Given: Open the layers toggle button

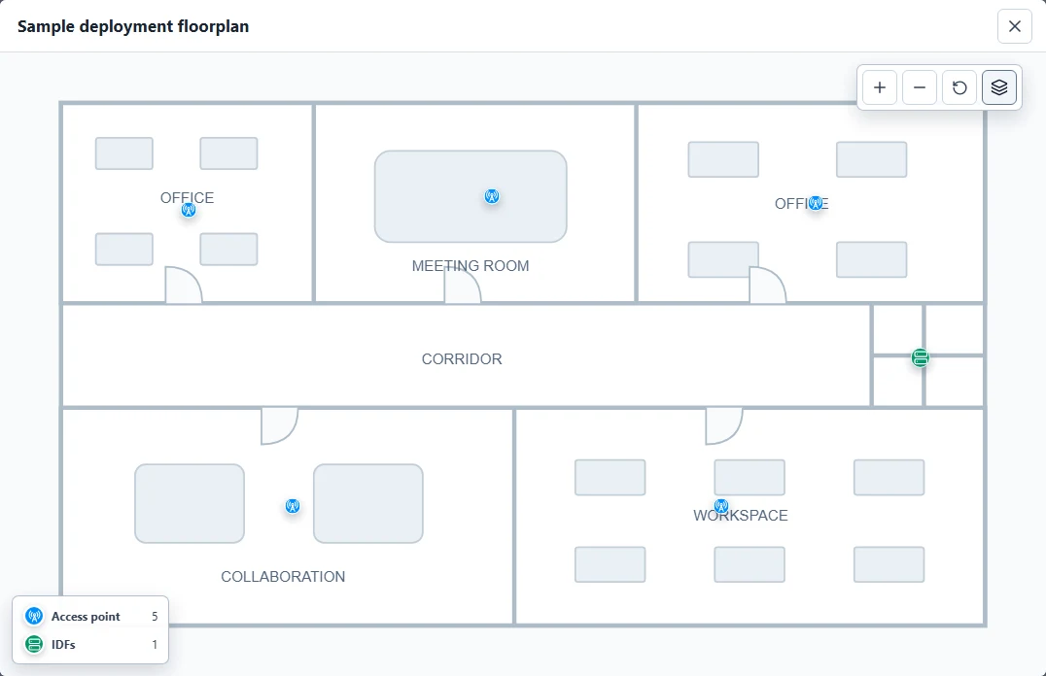Looking at the screenshot, I should pos(999,87).
